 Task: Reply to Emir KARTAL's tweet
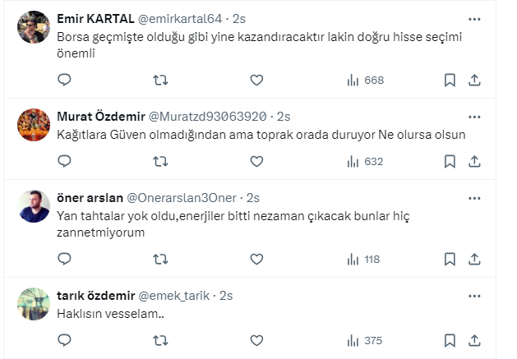(x=65, y=80)
